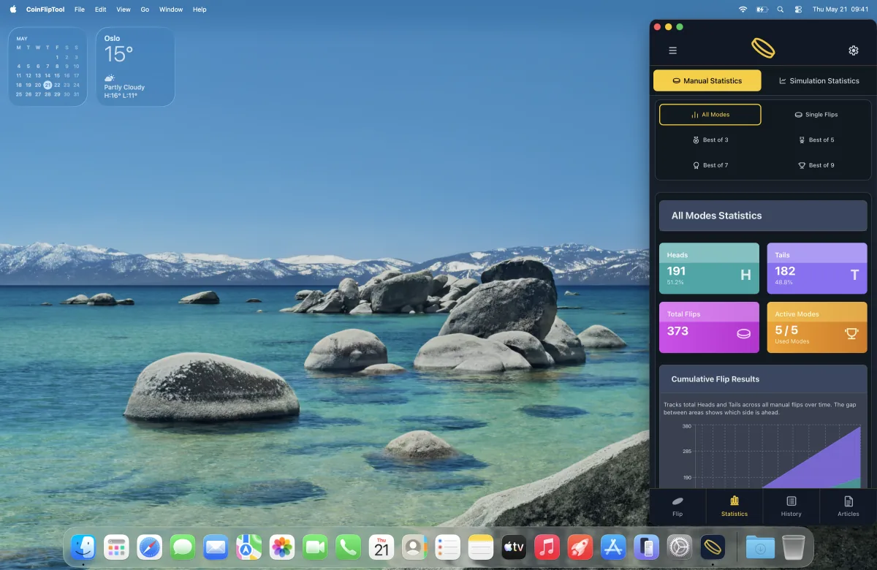Image resolution: width=877 pixels, height=570 pixels.
Task: Click the Cumulative Flip Results heading
Action: 715,379
